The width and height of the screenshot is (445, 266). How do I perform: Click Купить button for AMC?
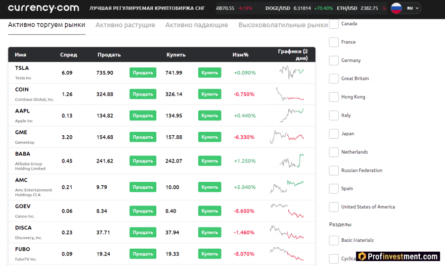210,187
